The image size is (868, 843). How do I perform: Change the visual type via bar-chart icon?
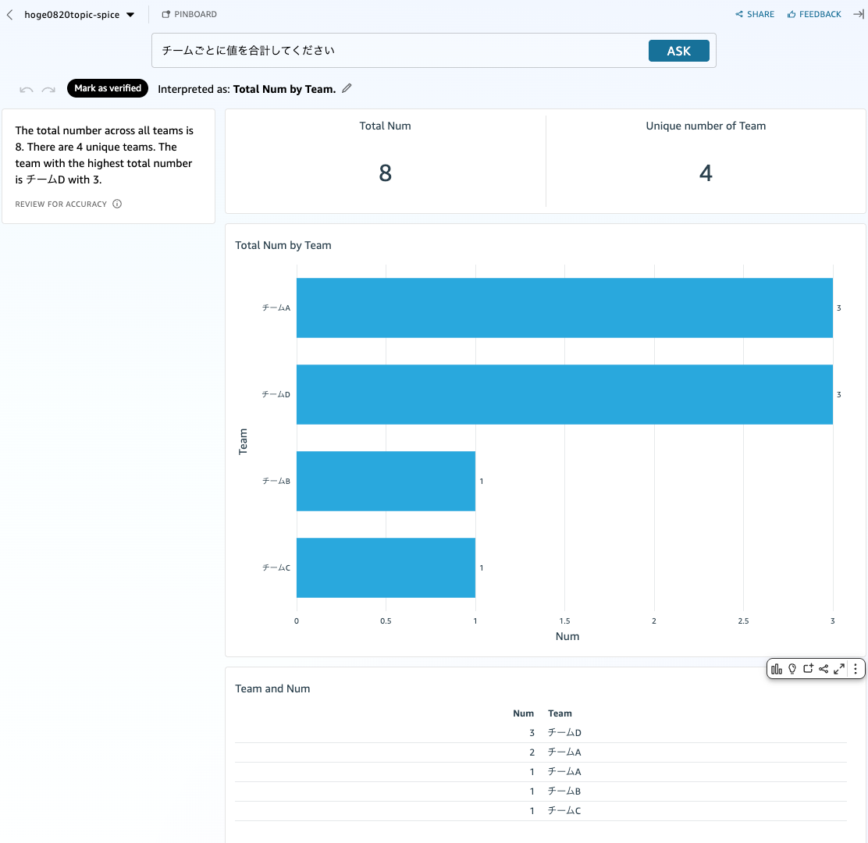click(x=777, y=669)
